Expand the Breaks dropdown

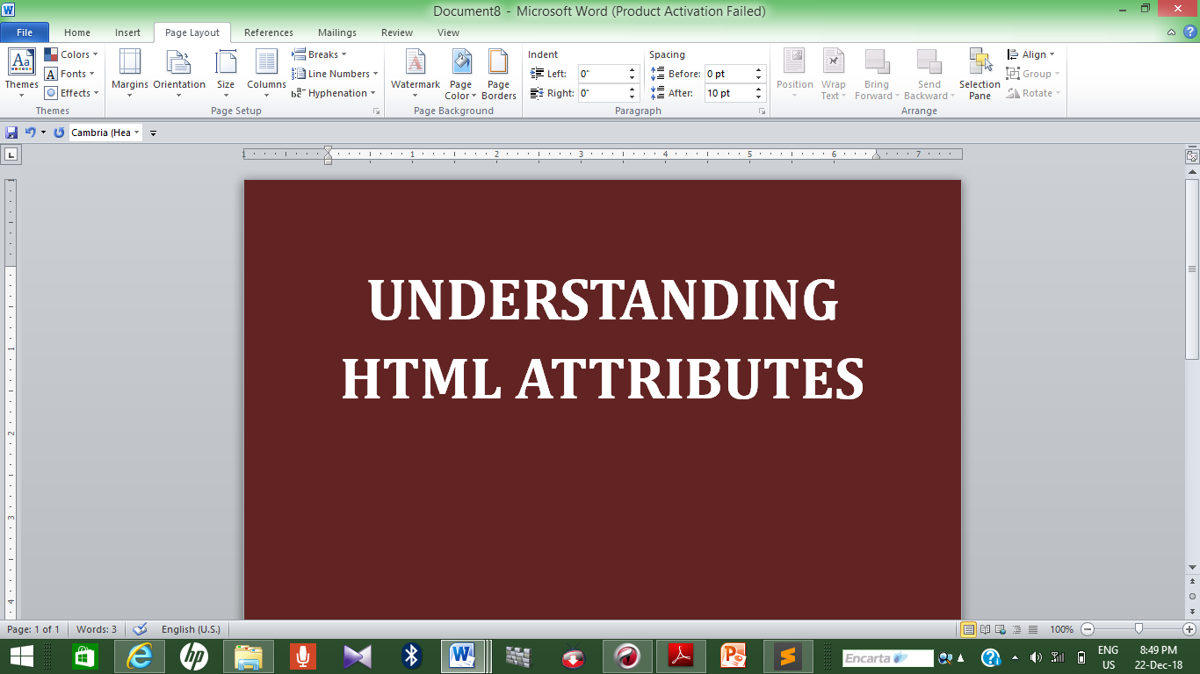click(x=322, y=54)
